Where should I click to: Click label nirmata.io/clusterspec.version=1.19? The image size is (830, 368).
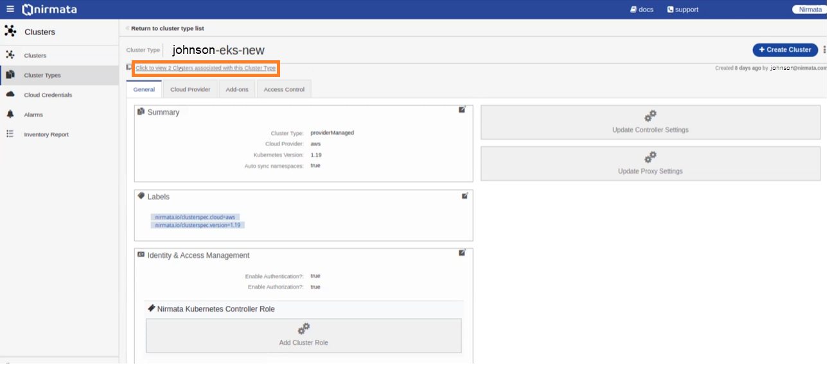[x=198, y=225]
